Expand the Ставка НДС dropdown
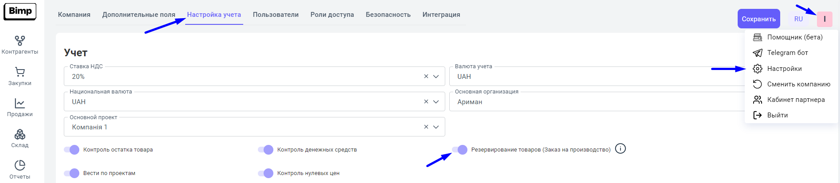Viewport: 840px width, 183px height. point(436,77)
